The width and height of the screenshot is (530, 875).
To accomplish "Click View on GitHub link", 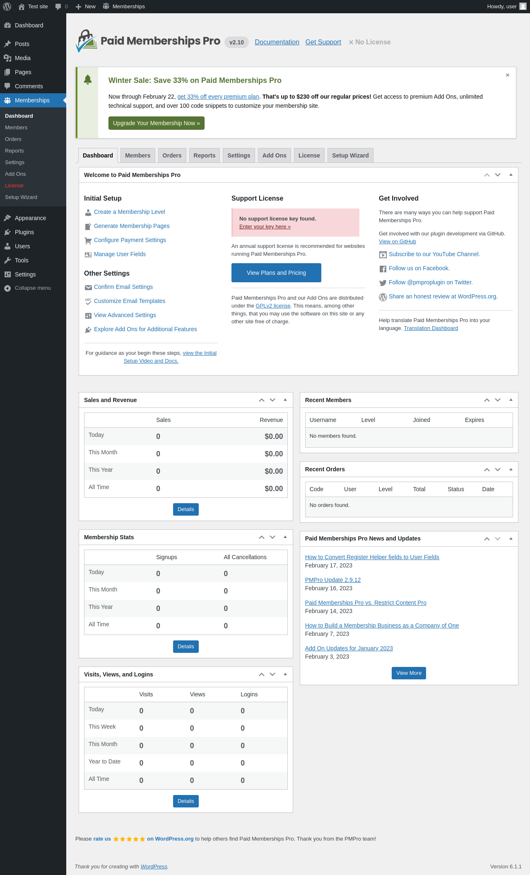I will [x=397, y=242].
